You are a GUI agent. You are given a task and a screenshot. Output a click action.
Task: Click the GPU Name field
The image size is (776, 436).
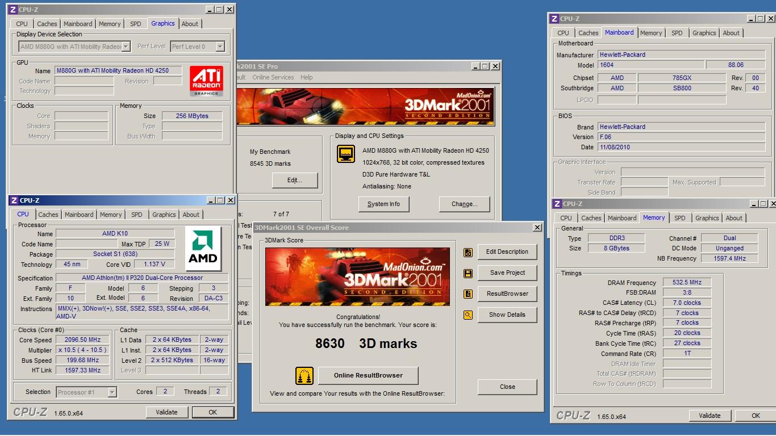pos(119,71)
